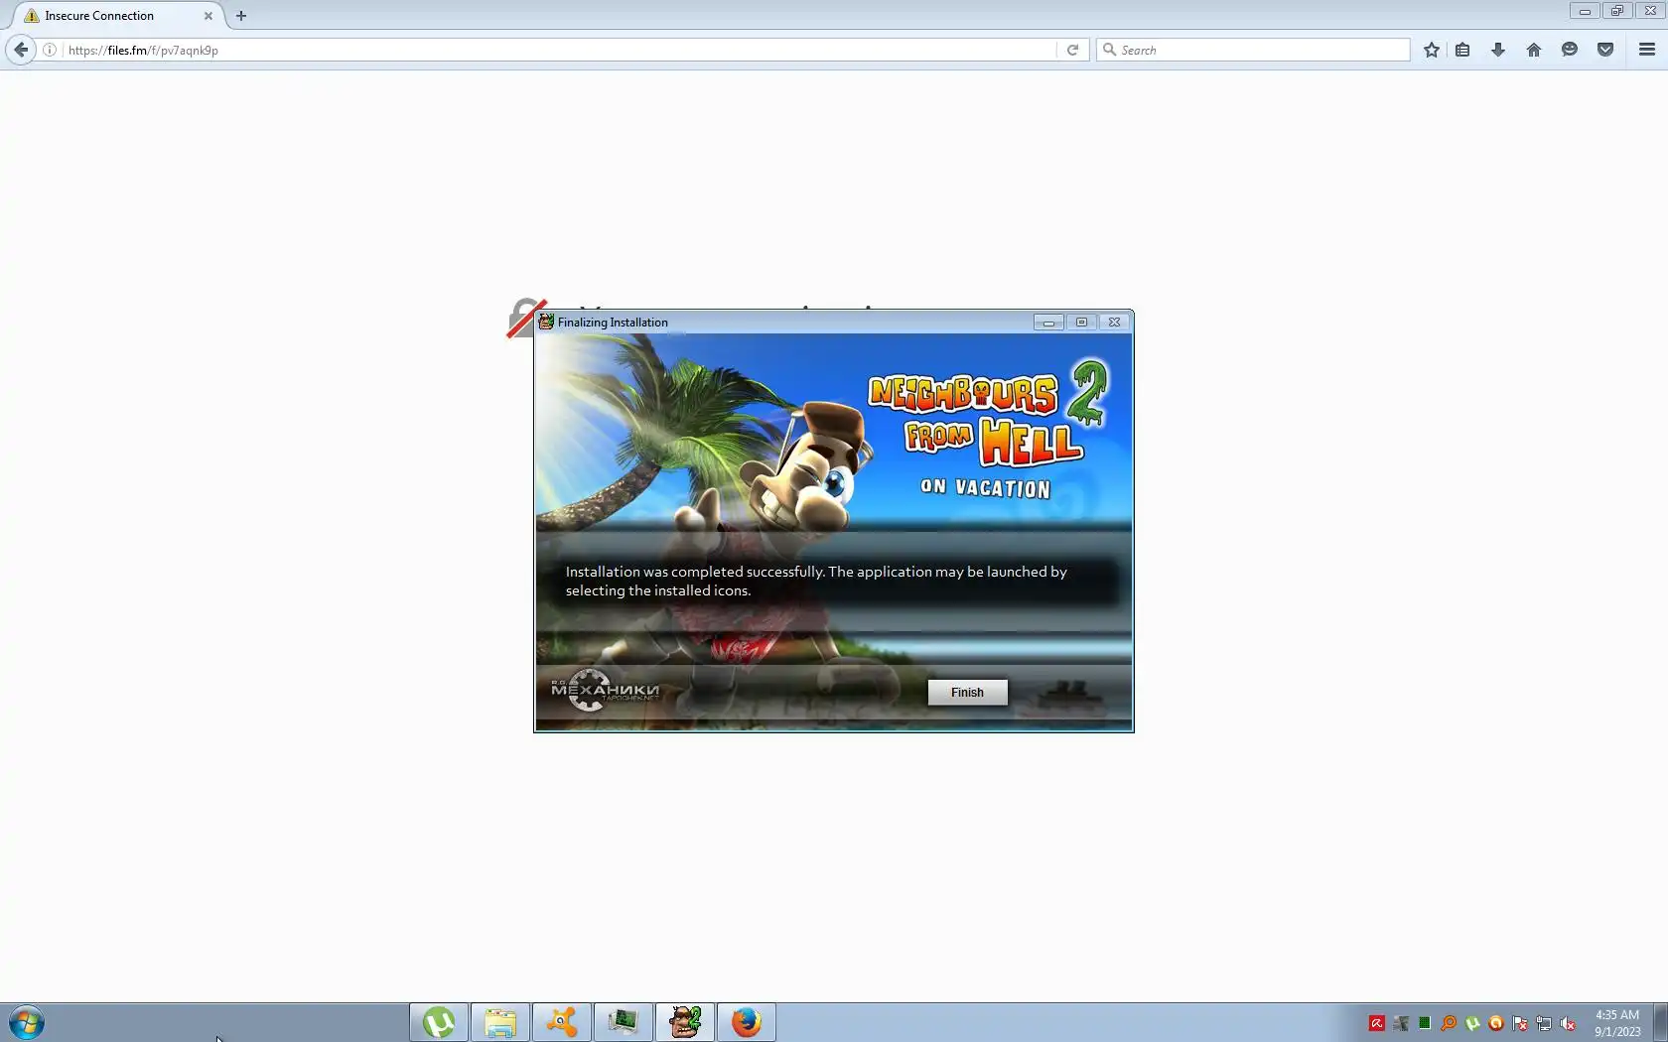
Task: Open File Explorer from the taskbar
Action: pyautogui.click(x=500, y=1022)
